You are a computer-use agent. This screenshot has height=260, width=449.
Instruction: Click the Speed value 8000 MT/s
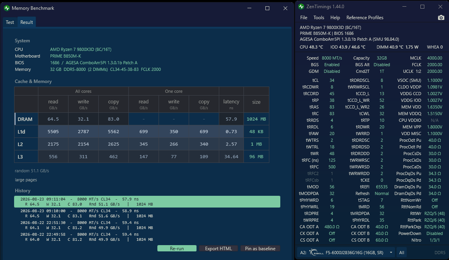click(332, 58)
